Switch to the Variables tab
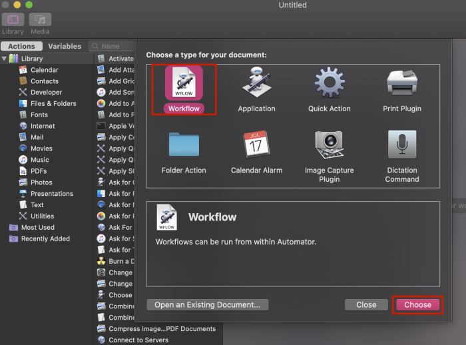The image size is (466, 345). click(x=65, y=46)
